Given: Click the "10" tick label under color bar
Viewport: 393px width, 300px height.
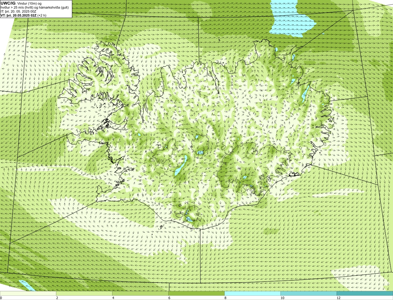Looking at the screenshot, I should pos(282,298).
